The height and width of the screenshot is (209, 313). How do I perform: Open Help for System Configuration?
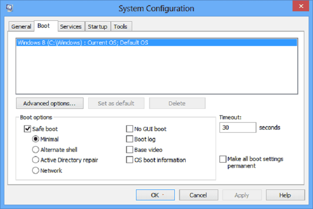pos(285,195)
